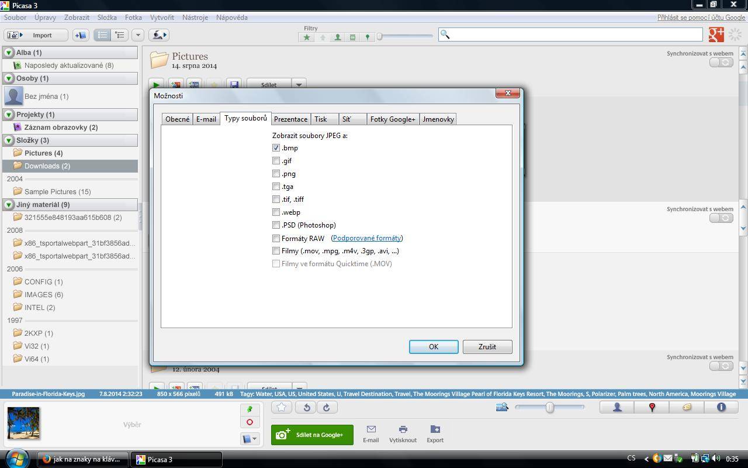Collapse the Projekty section
The image size is (748, 468).
click(x=9, y=115)
